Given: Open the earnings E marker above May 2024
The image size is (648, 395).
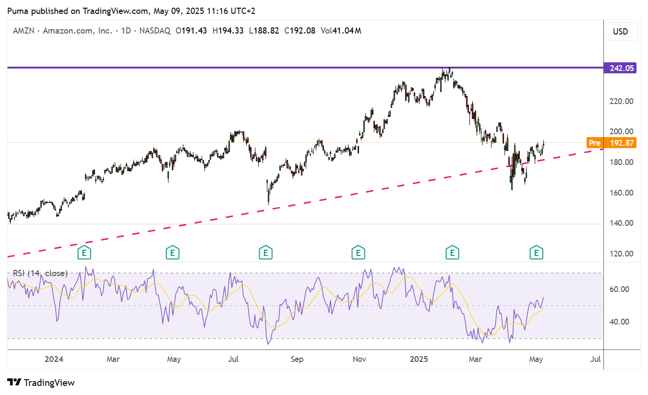Looking at the screenshot, I should pos(173,252).
